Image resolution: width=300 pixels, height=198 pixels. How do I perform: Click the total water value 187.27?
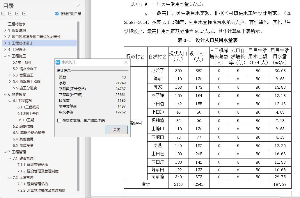point(280,184)
